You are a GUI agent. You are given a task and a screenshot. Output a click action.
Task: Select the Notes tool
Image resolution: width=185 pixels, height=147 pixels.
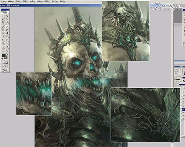pos(3,47)
